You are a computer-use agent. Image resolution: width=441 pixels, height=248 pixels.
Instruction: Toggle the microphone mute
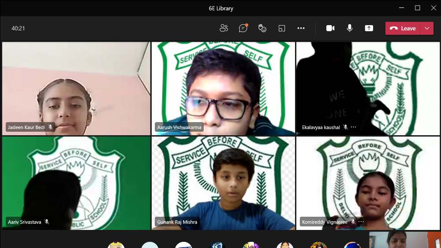click(x=350, y=28)
